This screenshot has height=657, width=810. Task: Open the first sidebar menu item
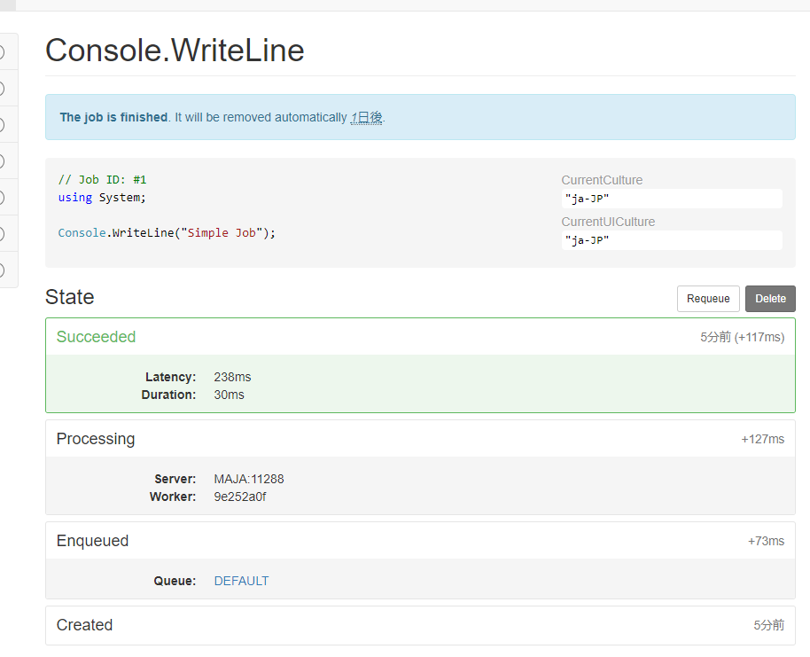[7, 52]
